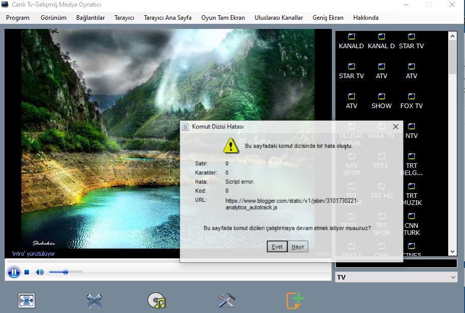Click the blogger.com analytics_autotrack.js URL text
This screenshot has height=313, width=465.
(x=292, y=204)
